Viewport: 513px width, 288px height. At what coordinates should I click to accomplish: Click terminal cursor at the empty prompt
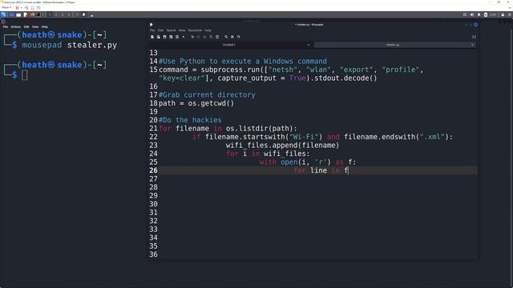tap(25, 75)
